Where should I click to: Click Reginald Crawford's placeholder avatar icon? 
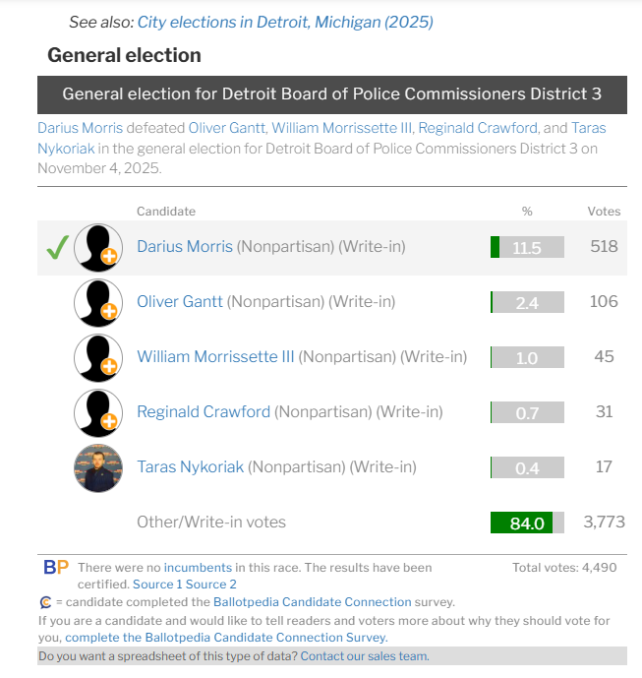(98, 413)
